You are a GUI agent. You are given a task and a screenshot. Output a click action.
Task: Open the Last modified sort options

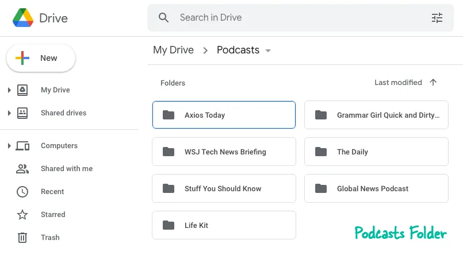[x=398, y=83]
